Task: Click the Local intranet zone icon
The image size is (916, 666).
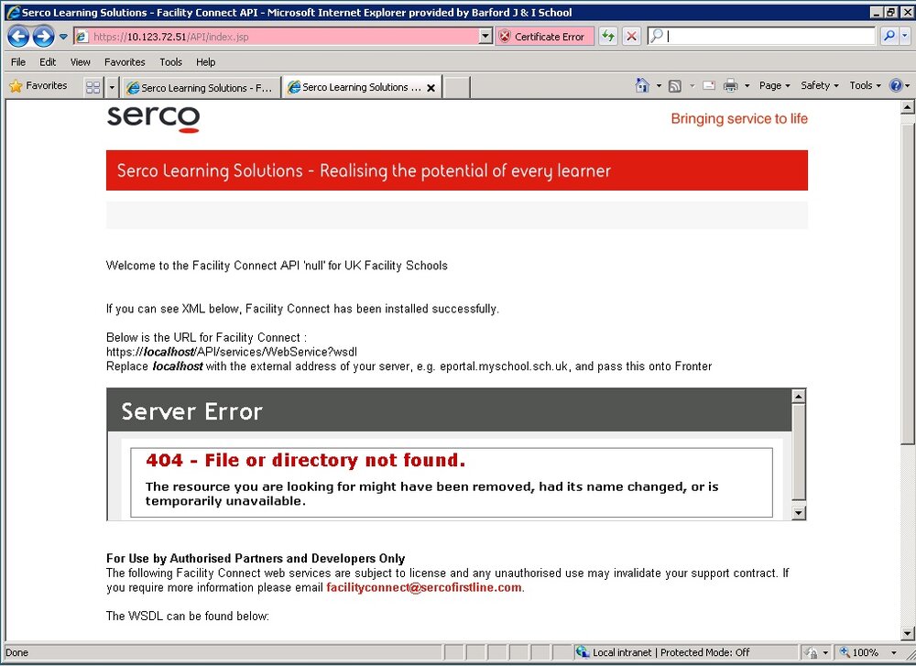Action: [582, 652]
